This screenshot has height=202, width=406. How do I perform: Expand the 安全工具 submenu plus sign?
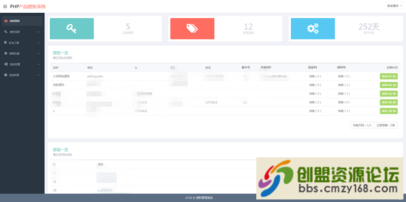tap(39, 43)
